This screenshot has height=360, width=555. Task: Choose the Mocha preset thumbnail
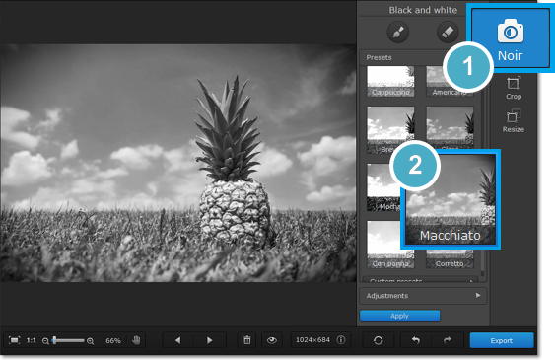[x=383, y=186]
